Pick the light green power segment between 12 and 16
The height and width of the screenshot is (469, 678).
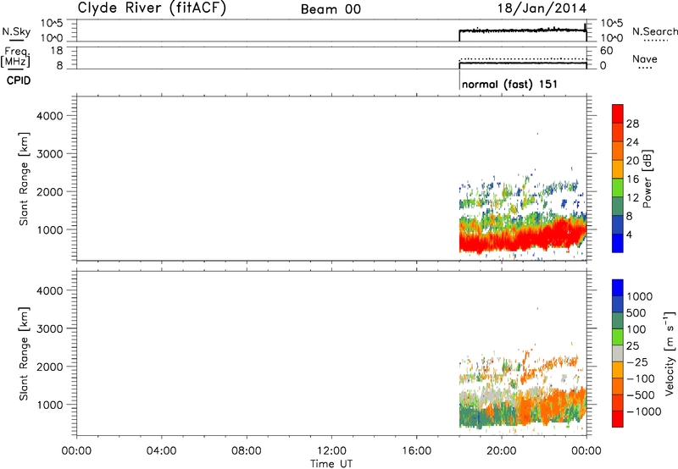618,187
